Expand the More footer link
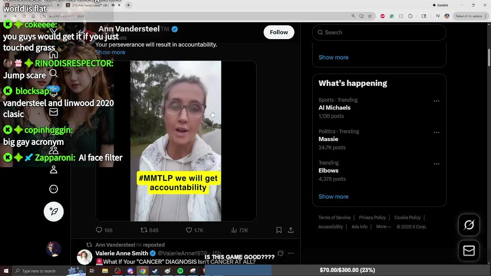Screen dimensions: 491x276 (383, 227)
